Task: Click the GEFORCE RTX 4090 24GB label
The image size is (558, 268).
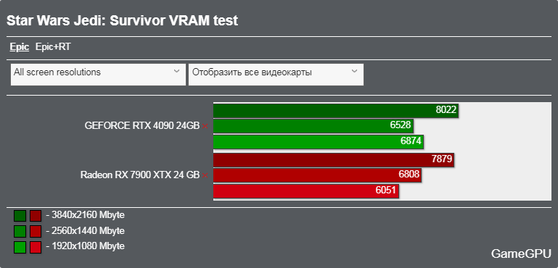Action: [142, 126]
